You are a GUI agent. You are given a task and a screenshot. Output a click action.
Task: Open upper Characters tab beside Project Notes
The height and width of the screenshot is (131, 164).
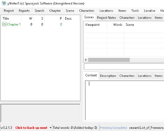pyautogui.click(x=127, y=18)
